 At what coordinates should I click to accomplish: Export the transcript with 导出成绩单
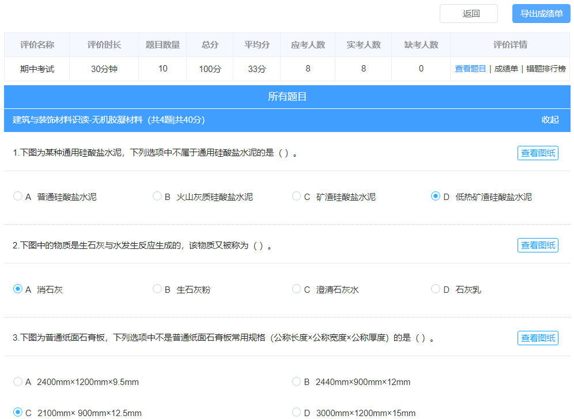tap(541, 14)
